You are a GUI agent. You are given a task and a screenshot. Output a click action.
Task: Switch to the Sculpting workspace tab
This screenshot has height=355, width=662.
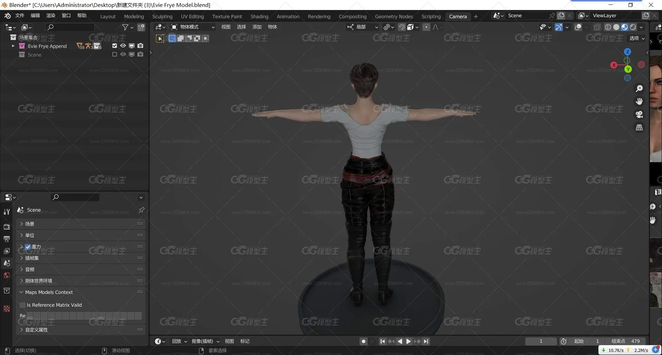click(162, 17)
